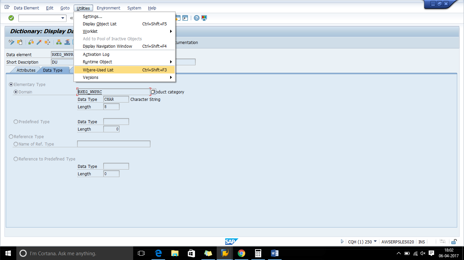Image resolution: width=464 pixels, height=260 pixels.
Task: Click the green Continue checkmark icon
Action: [11, 18]
